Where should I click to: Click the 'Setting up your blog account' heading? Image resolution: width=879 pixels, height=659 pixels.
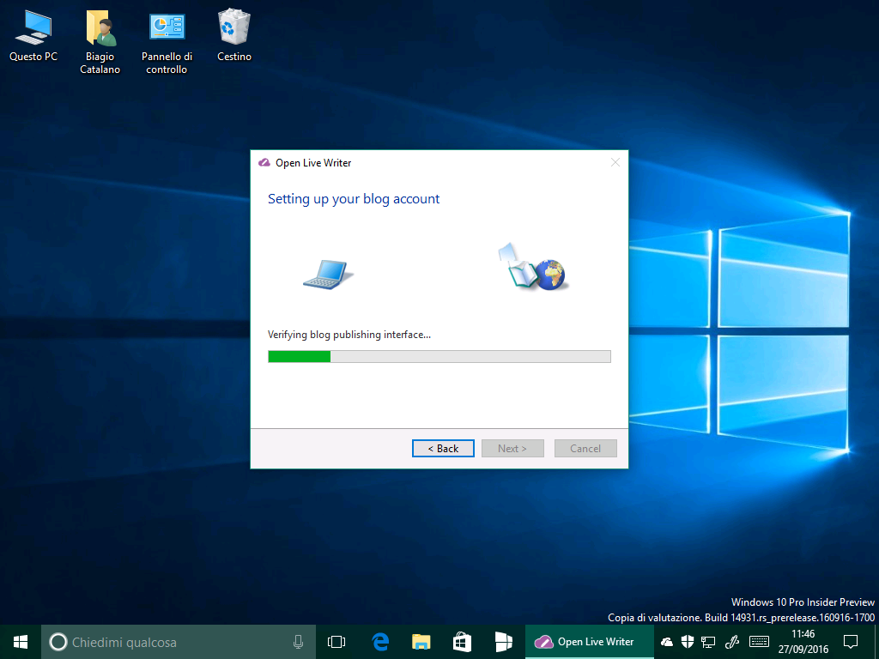(354, 199)
